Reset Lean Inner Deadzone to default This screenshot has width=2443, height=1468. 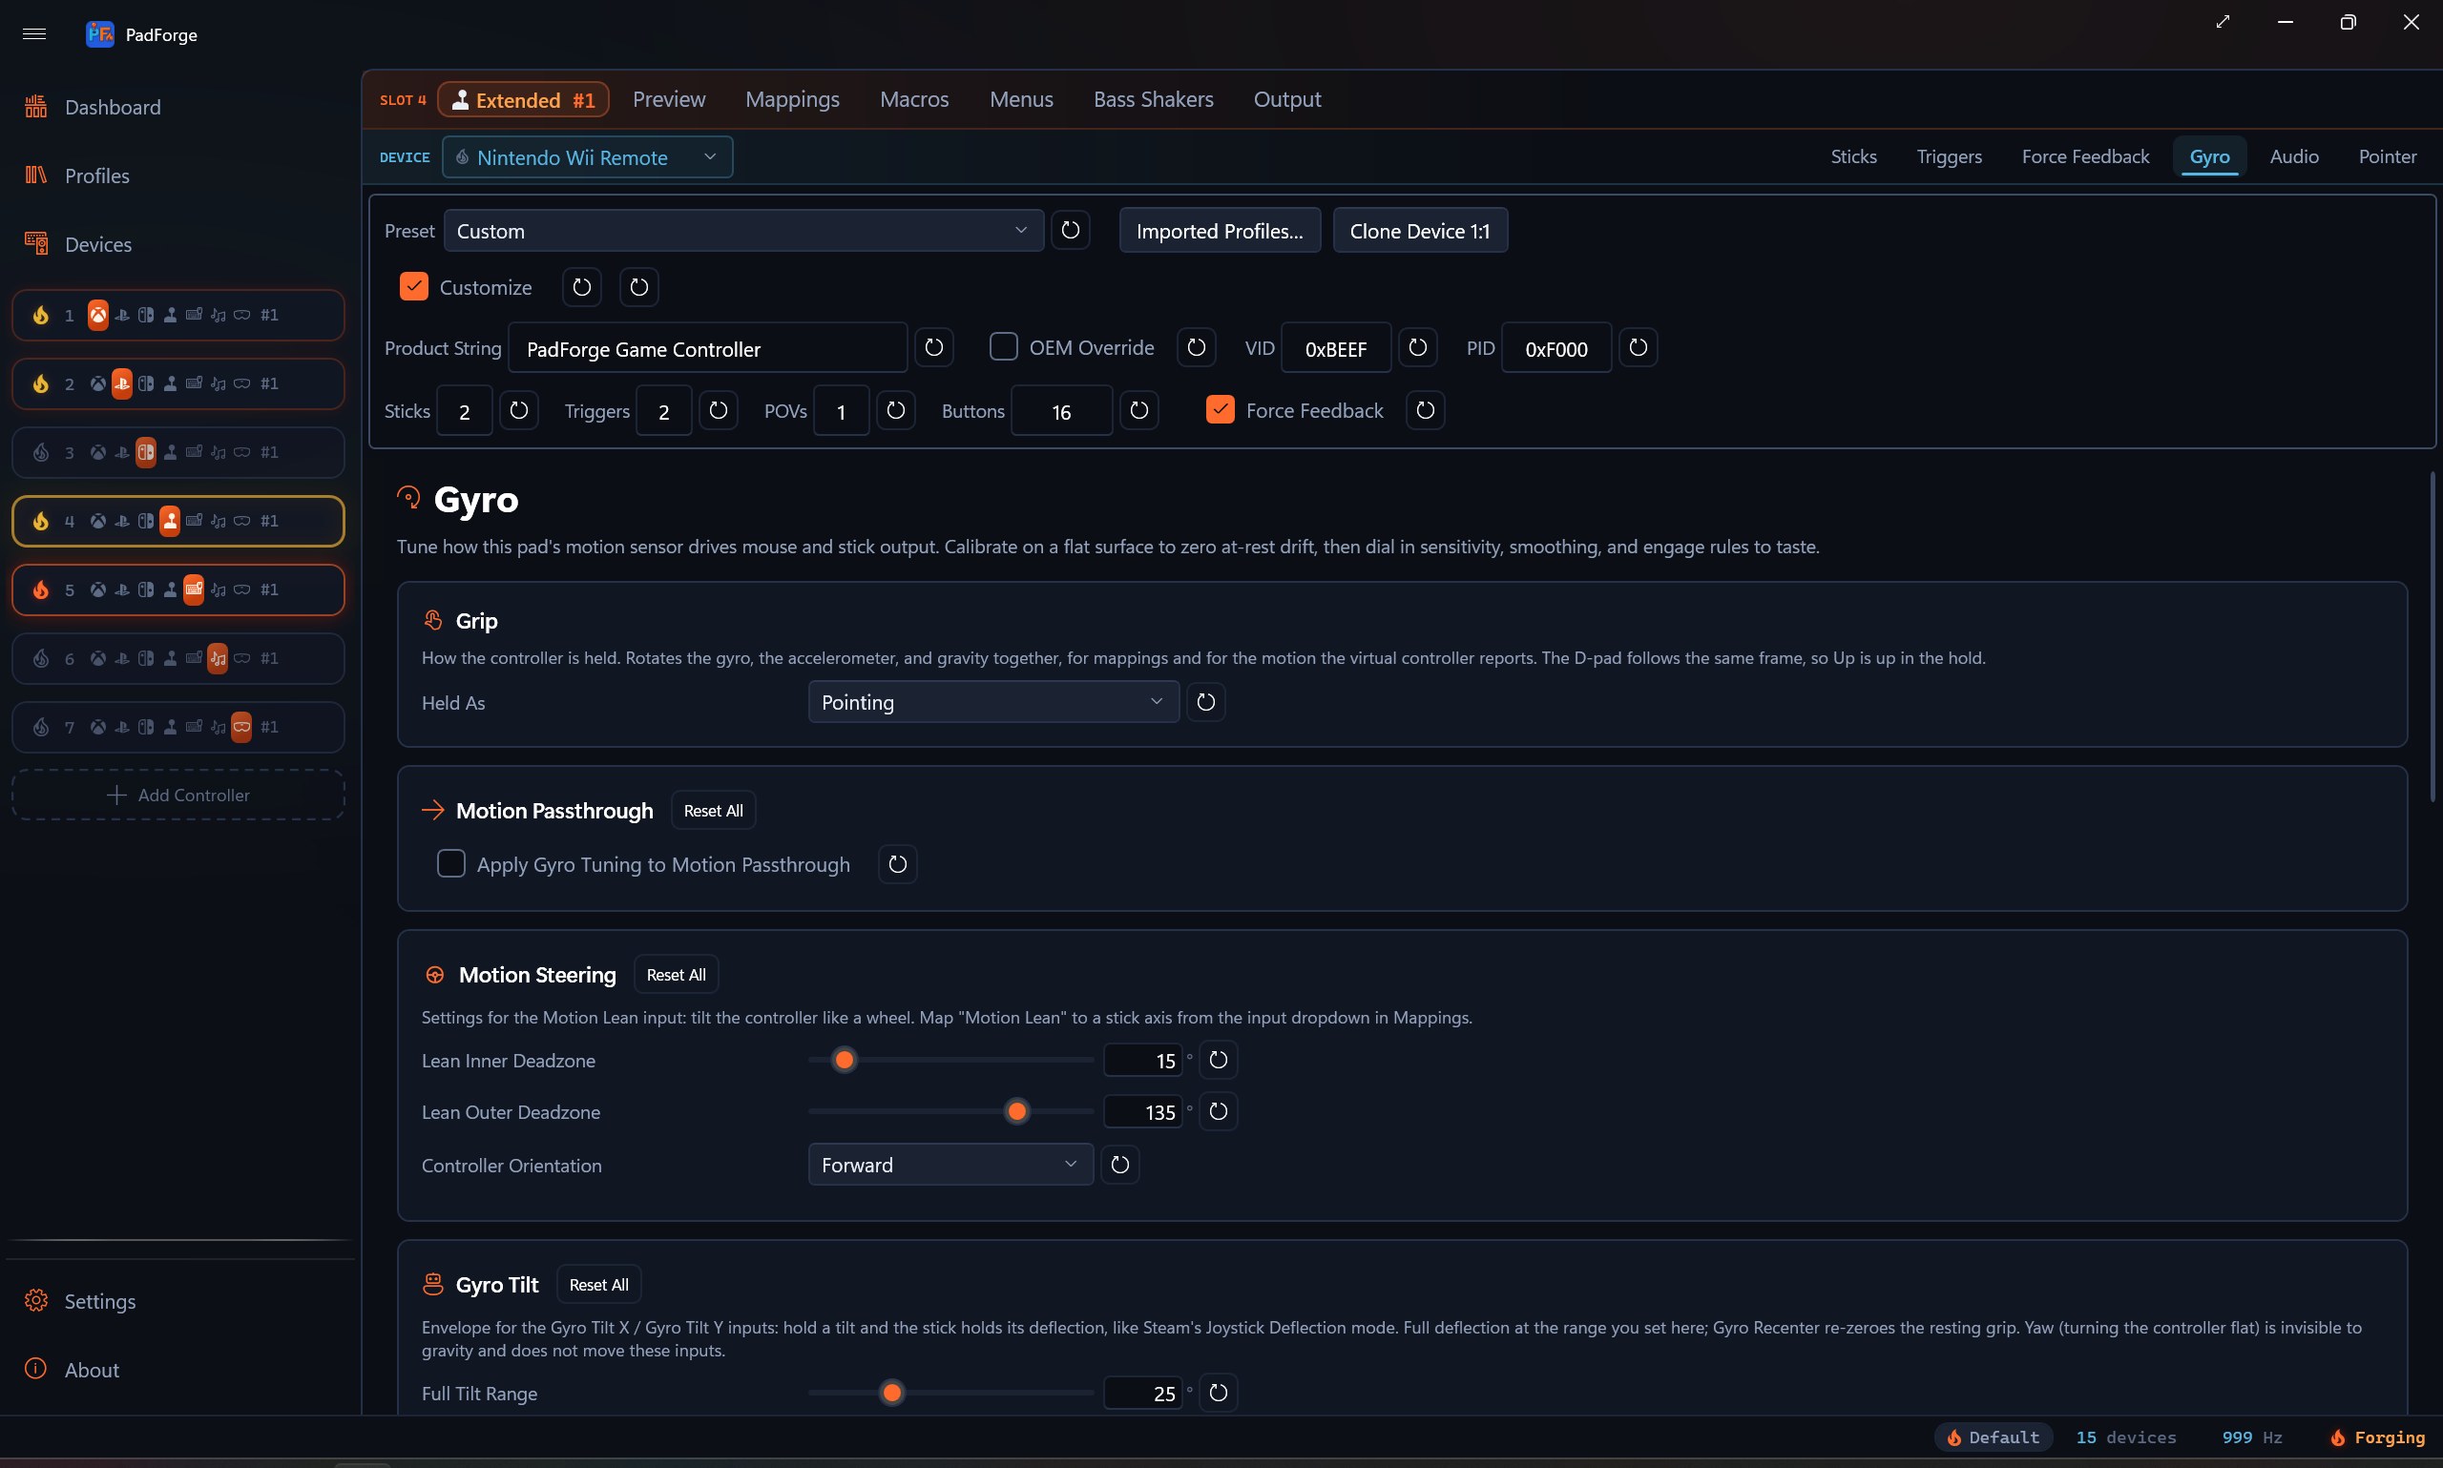coord(1218,1060)
